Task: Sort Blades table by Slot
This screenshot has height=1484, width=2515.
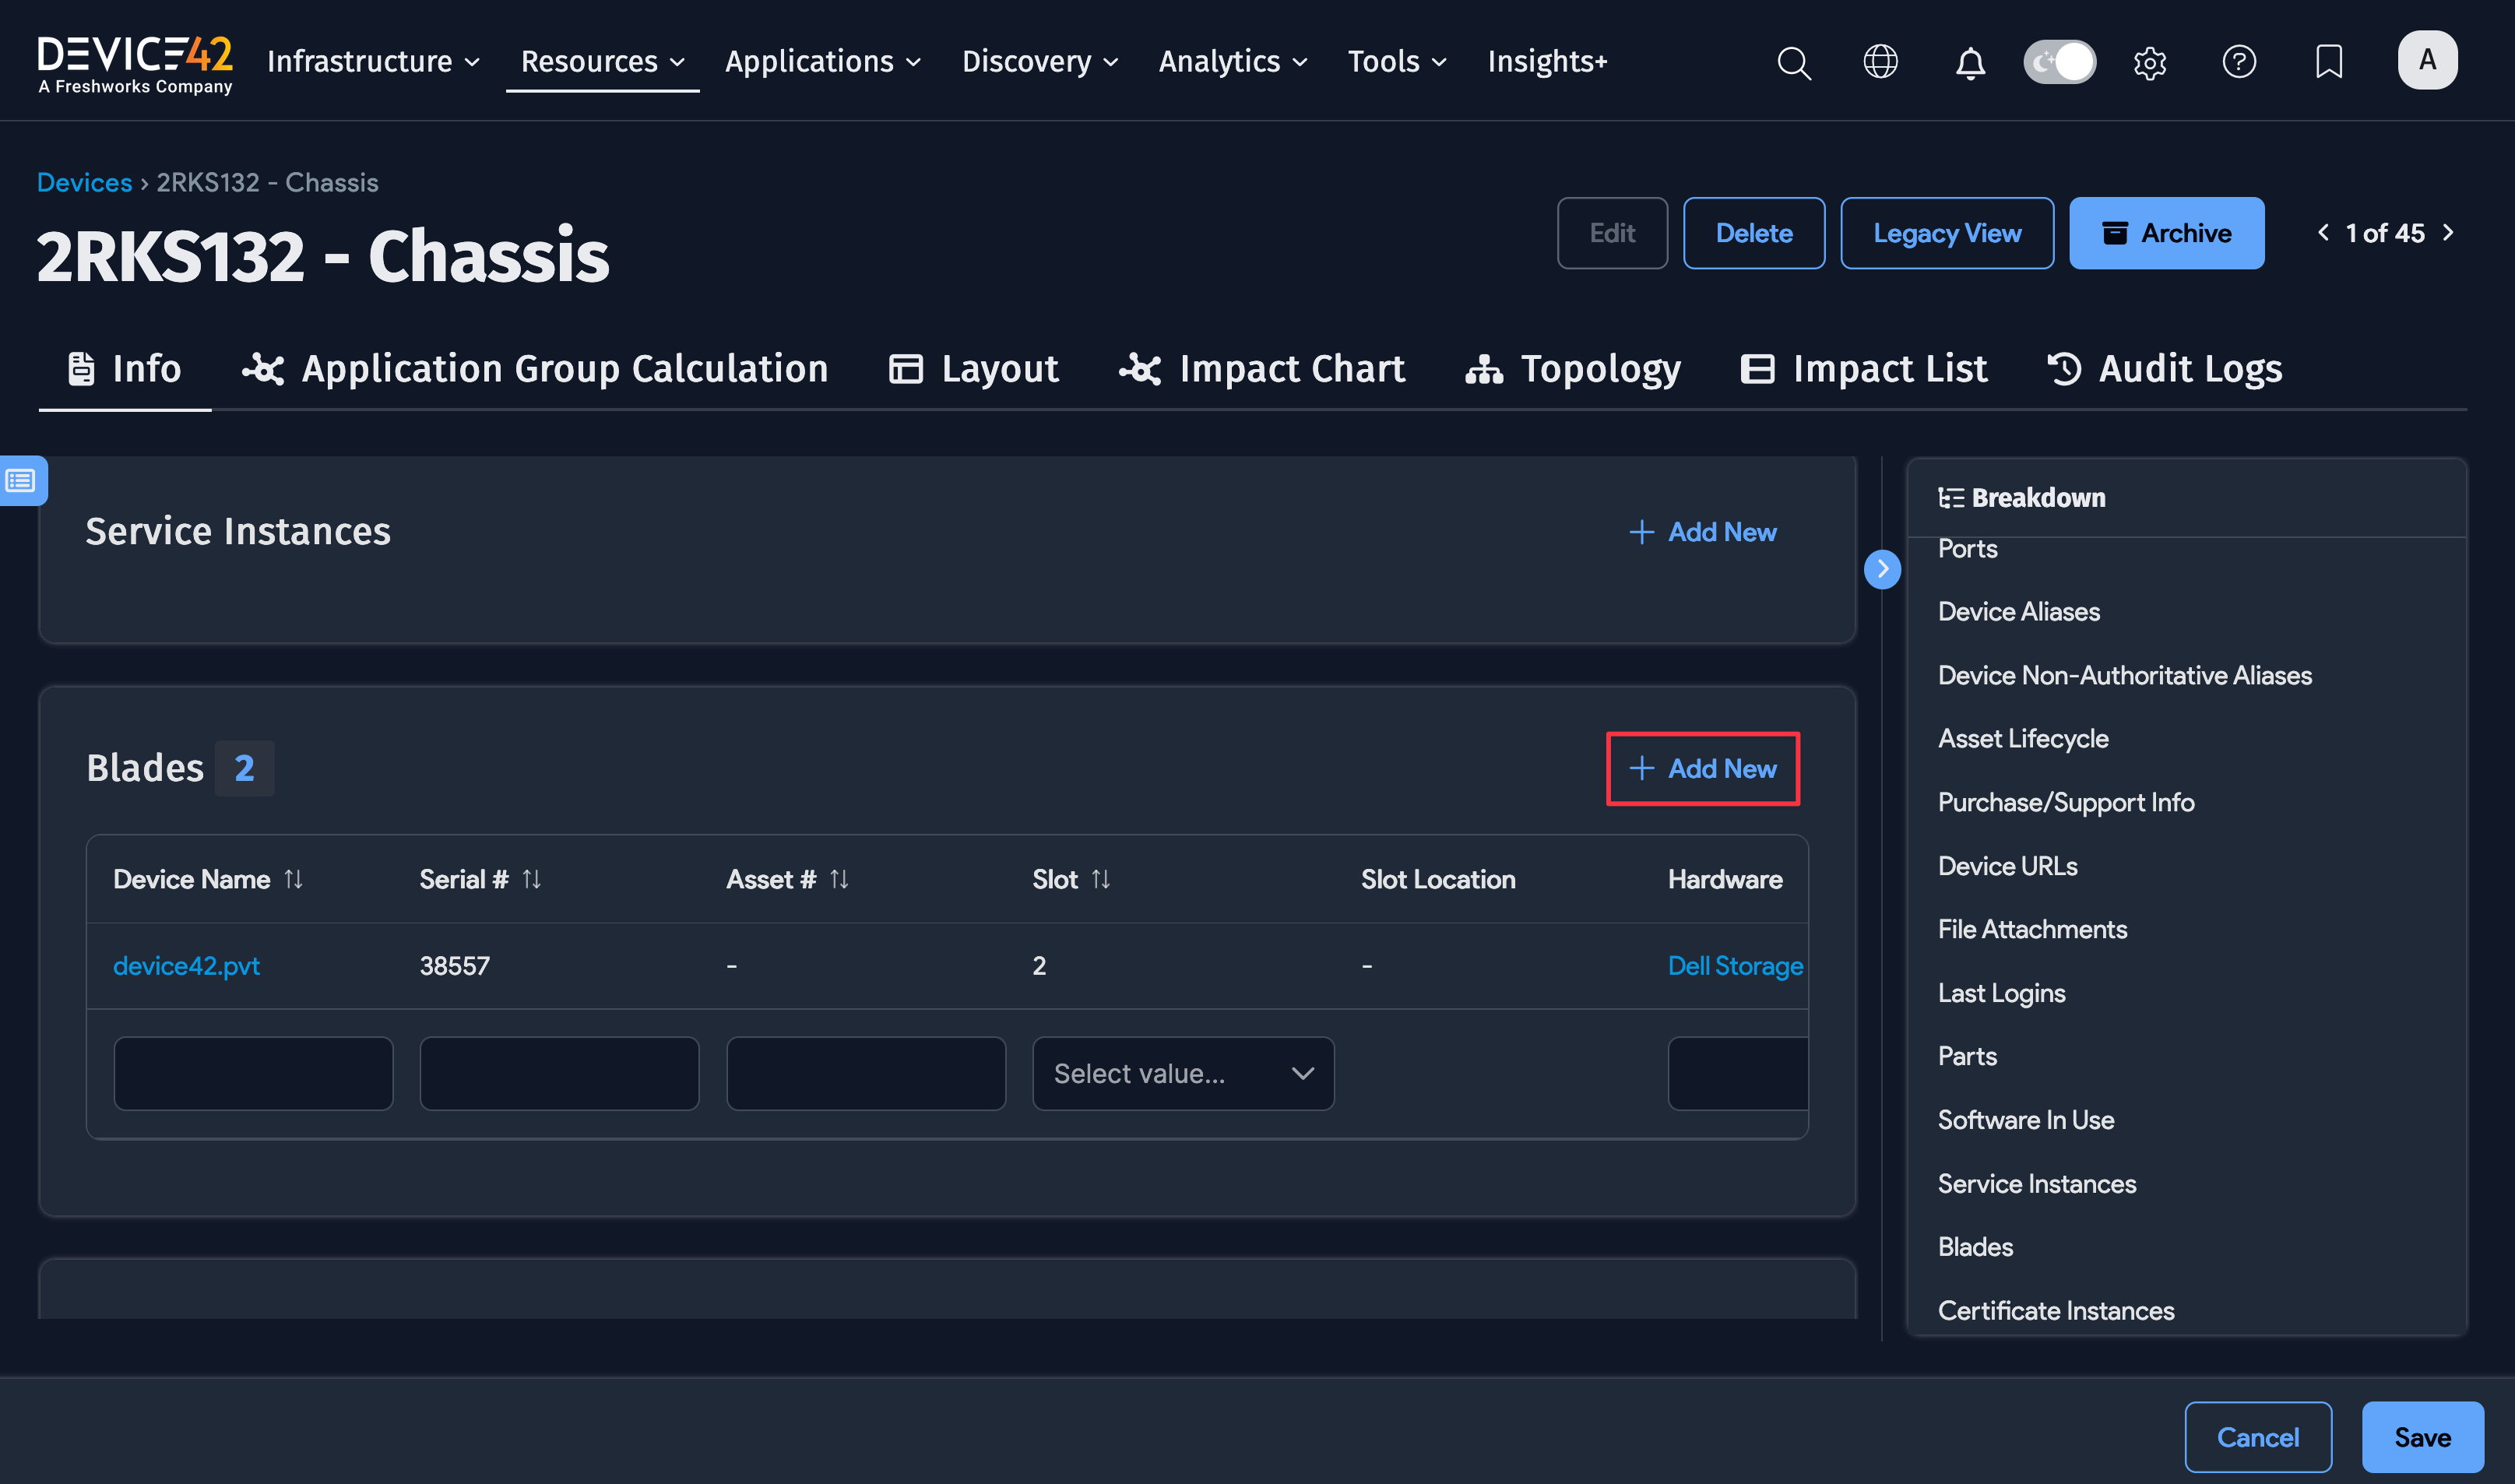Action: coord(1100,879)
